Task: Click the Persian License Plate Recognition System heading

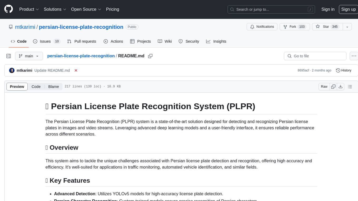Action: coord(150,106)
